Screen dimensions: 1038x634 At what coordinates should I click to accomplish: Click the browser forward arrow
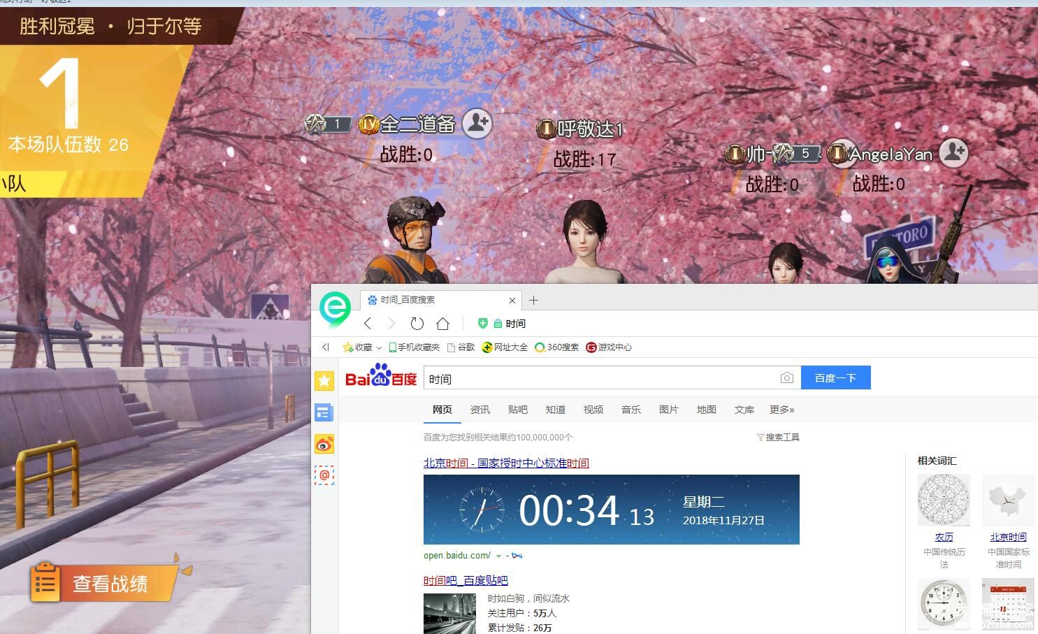pyautogui.click(x=391, y=323)
